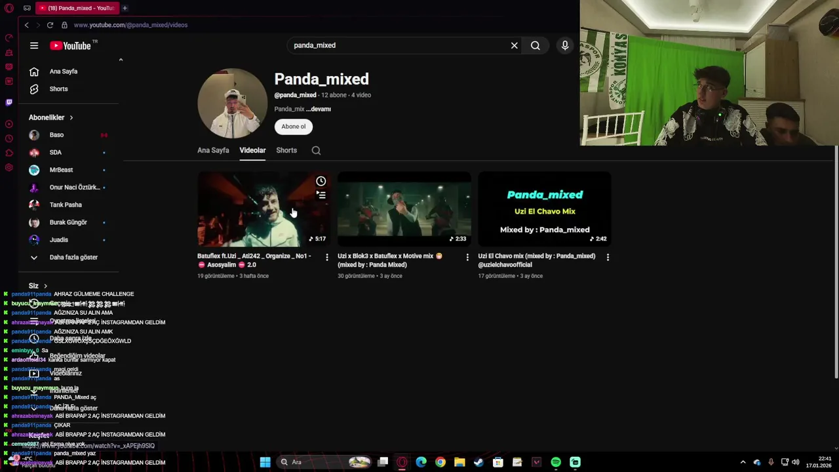Open Twitch in Opera sidebar

[x=9, y=103]
